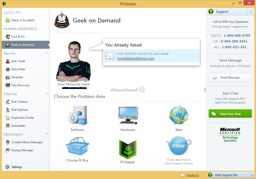256x179 pixels.
Task: Click the Data Hider safe icon
Action: [x=8, y=69]
